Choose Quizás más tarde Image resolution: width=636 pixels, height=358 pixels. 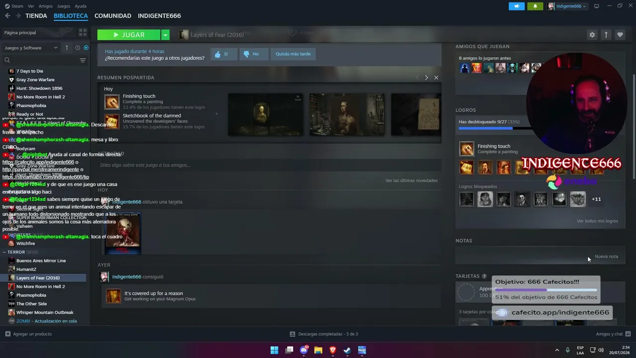(293, 54)
